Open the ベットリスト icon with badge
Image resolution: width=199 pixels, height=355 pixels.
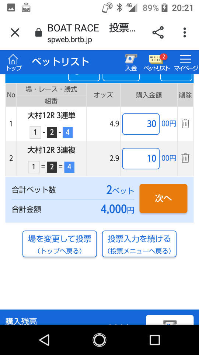pyautogui.click(x=157, y=63)
